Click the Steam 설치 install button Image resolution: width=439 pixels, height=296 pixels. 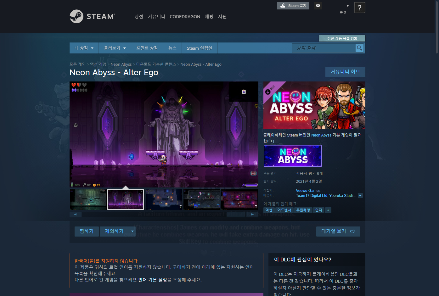[x=293, y=6]
